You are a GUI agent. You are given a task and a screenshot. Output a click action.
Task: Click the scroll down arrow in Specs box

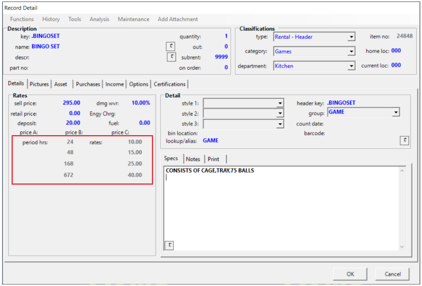pyautogui.click(x=402, y=247)
